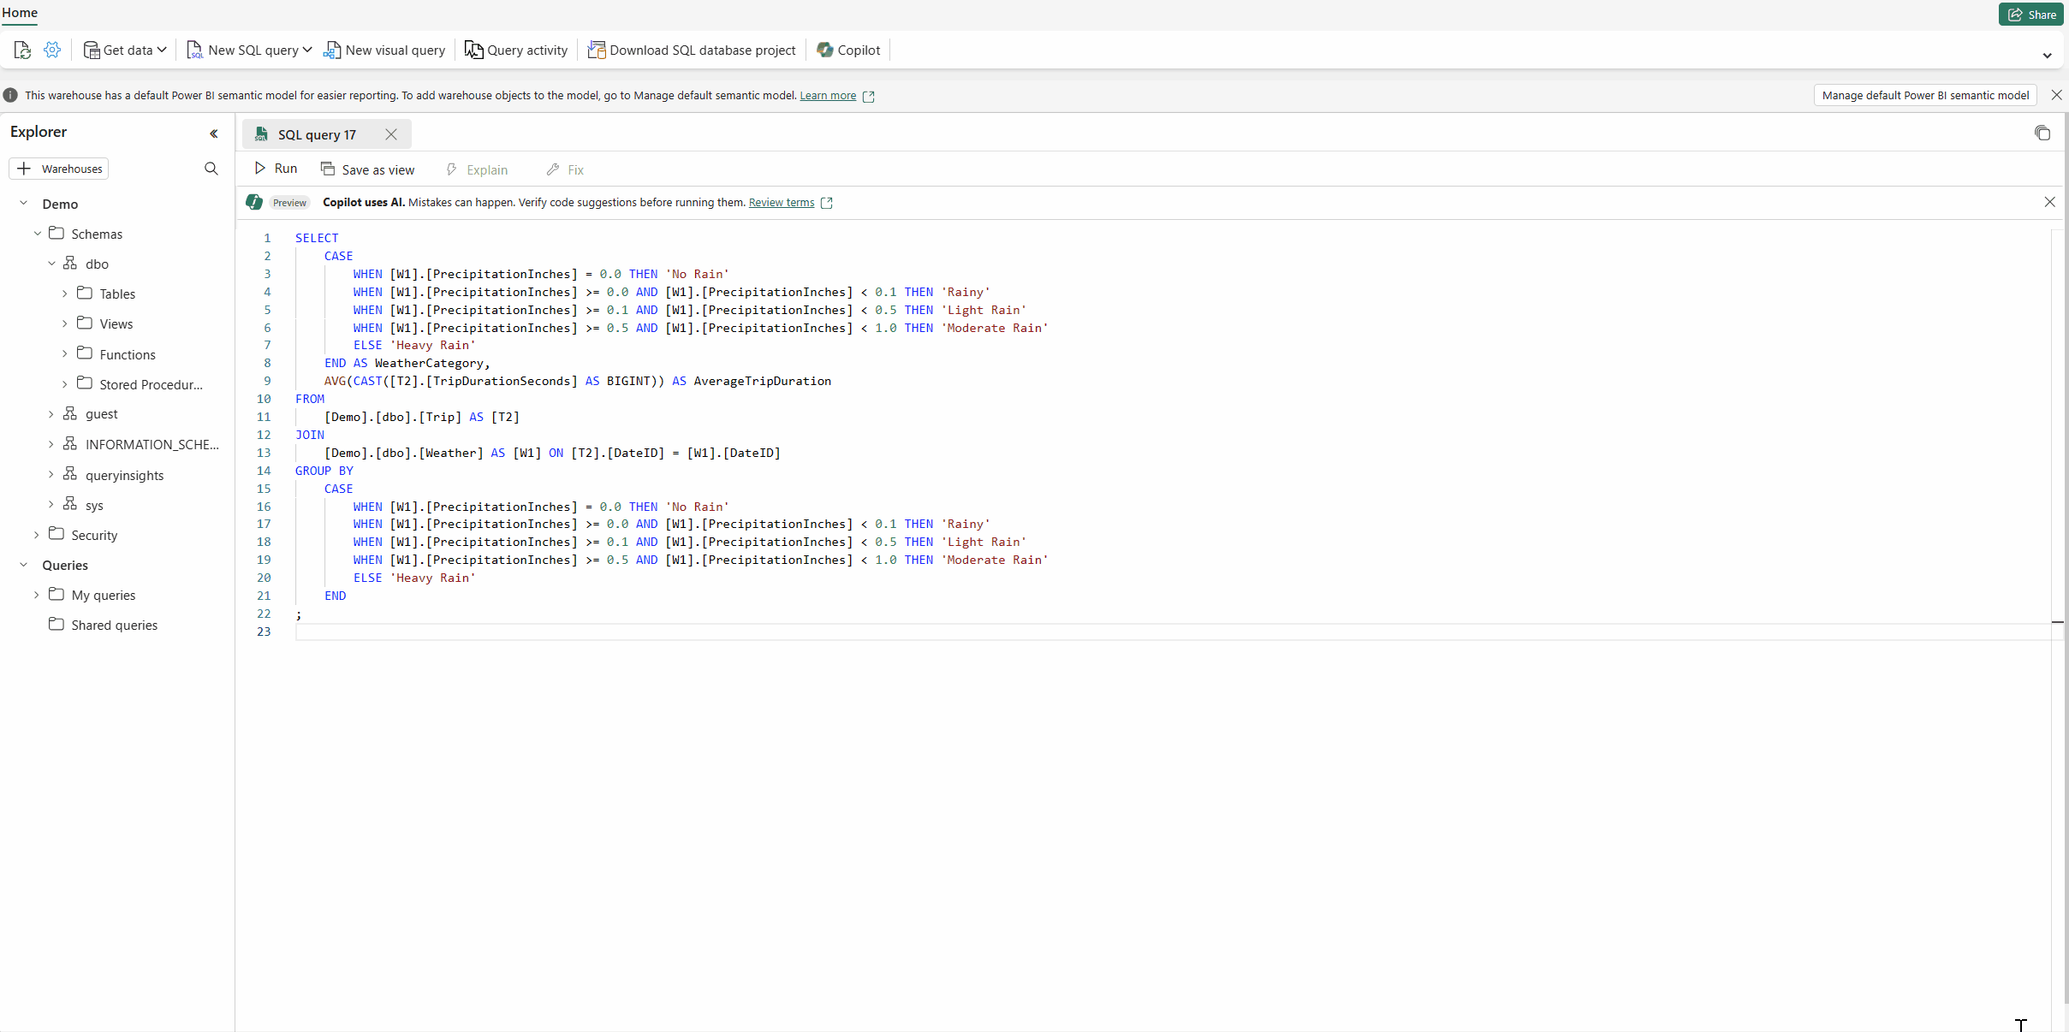This screenshot has height=1032, width=2069.
Task: Click Save as view
Action: tap(367, 169)
